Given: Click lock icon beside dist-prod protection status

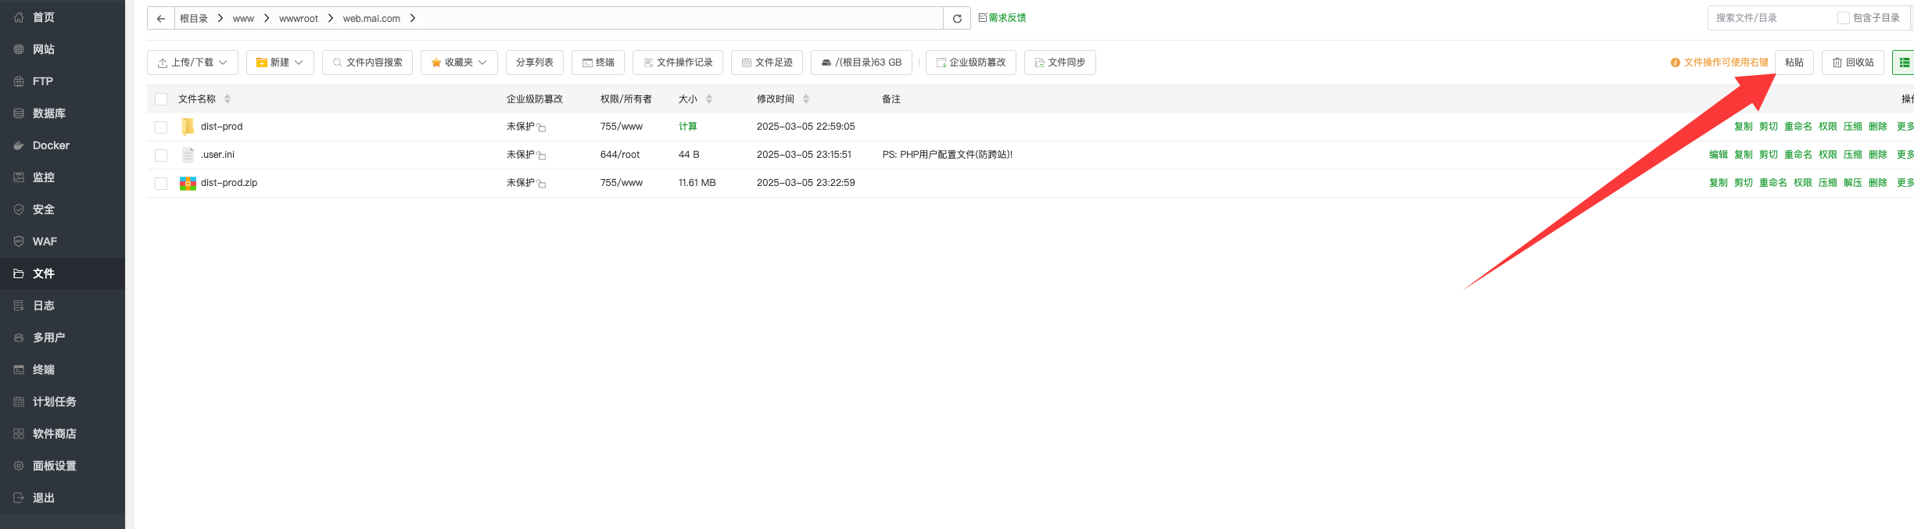Looking at the screenshot, I should [x=541, y=127].
